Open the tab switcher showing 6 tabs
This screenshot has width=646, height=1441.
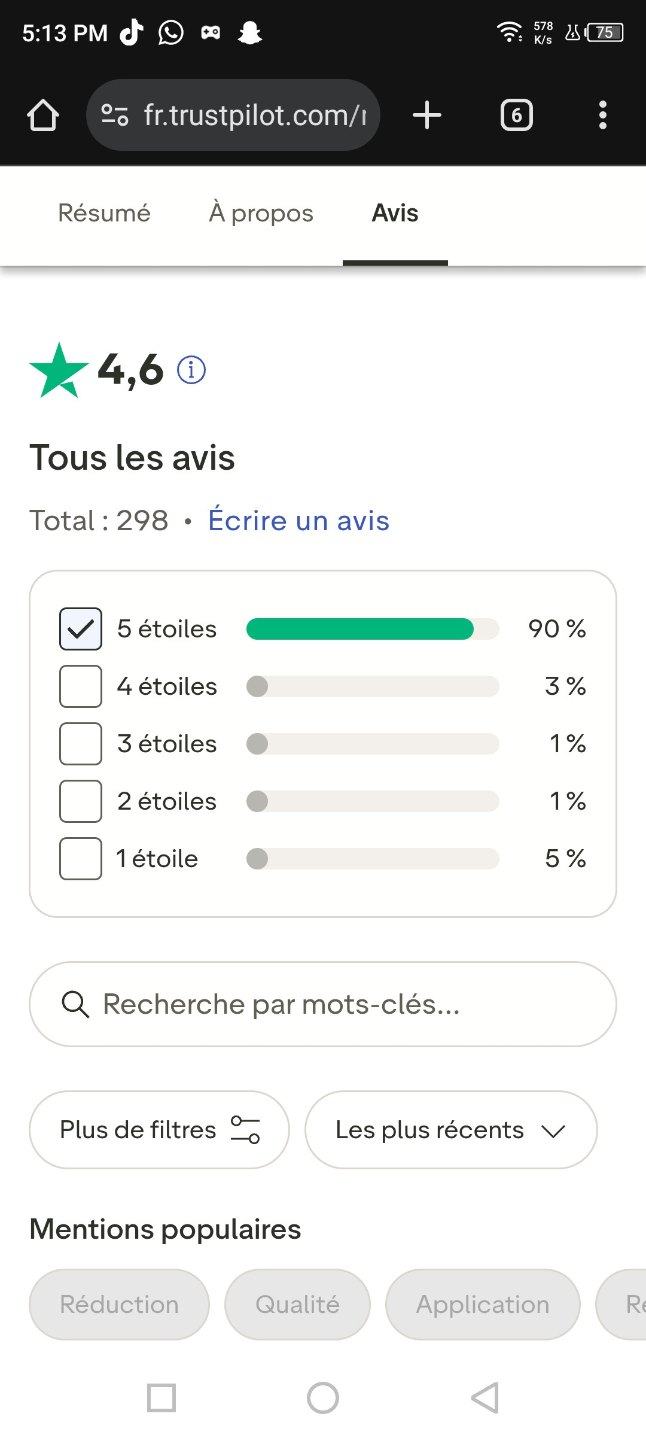[x=517, y=115]
